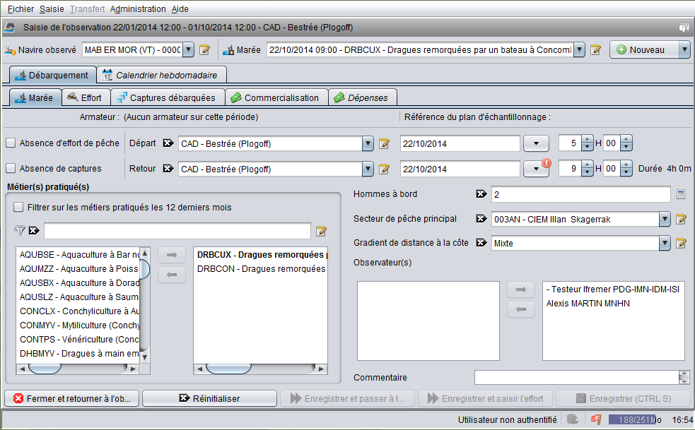695x430 pixels.
Task: Click edit icon beside Gradient de distance
Action: click(681, 243)
